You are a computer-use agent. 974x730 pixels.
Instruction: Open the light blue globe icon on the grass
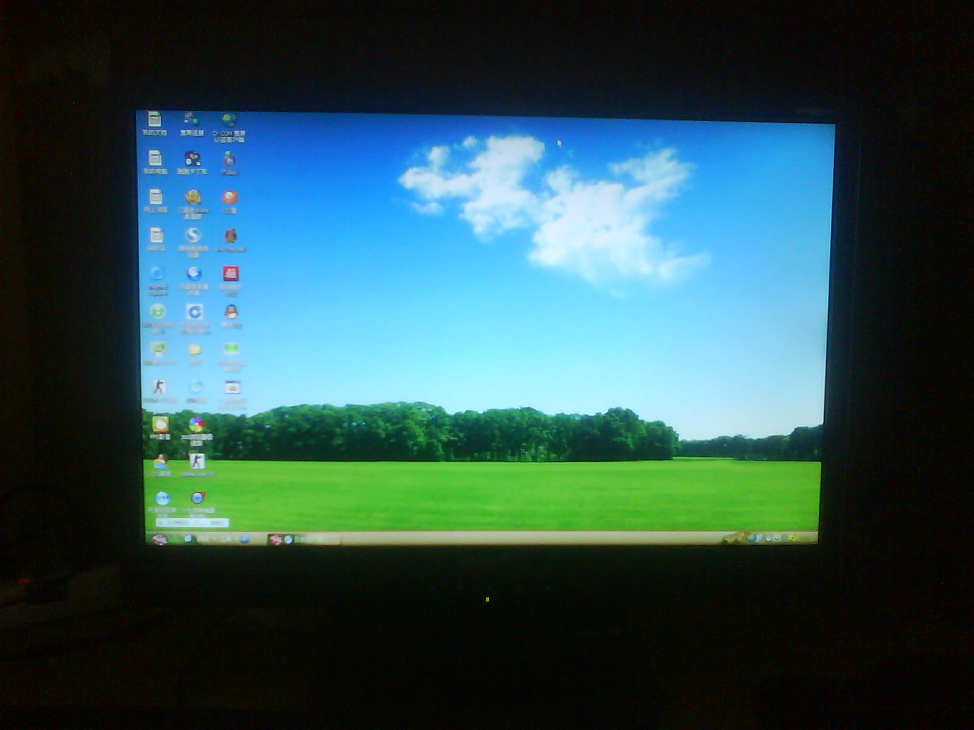pyautogui.click(x=163, y=499)
